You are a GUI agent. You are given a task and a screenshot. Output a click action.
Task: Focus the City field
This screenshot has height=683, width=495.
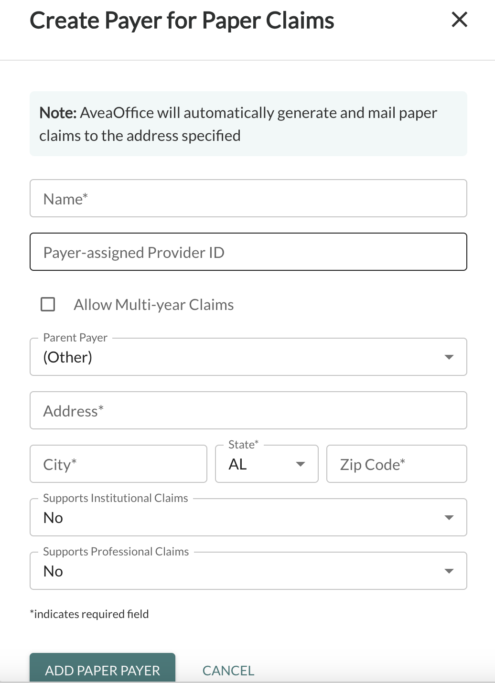click(118, 464)
